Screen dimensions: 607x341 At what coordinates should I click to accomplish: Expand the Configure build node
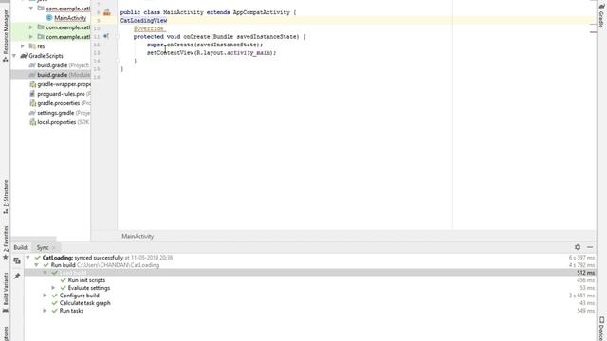coord(45,296)
